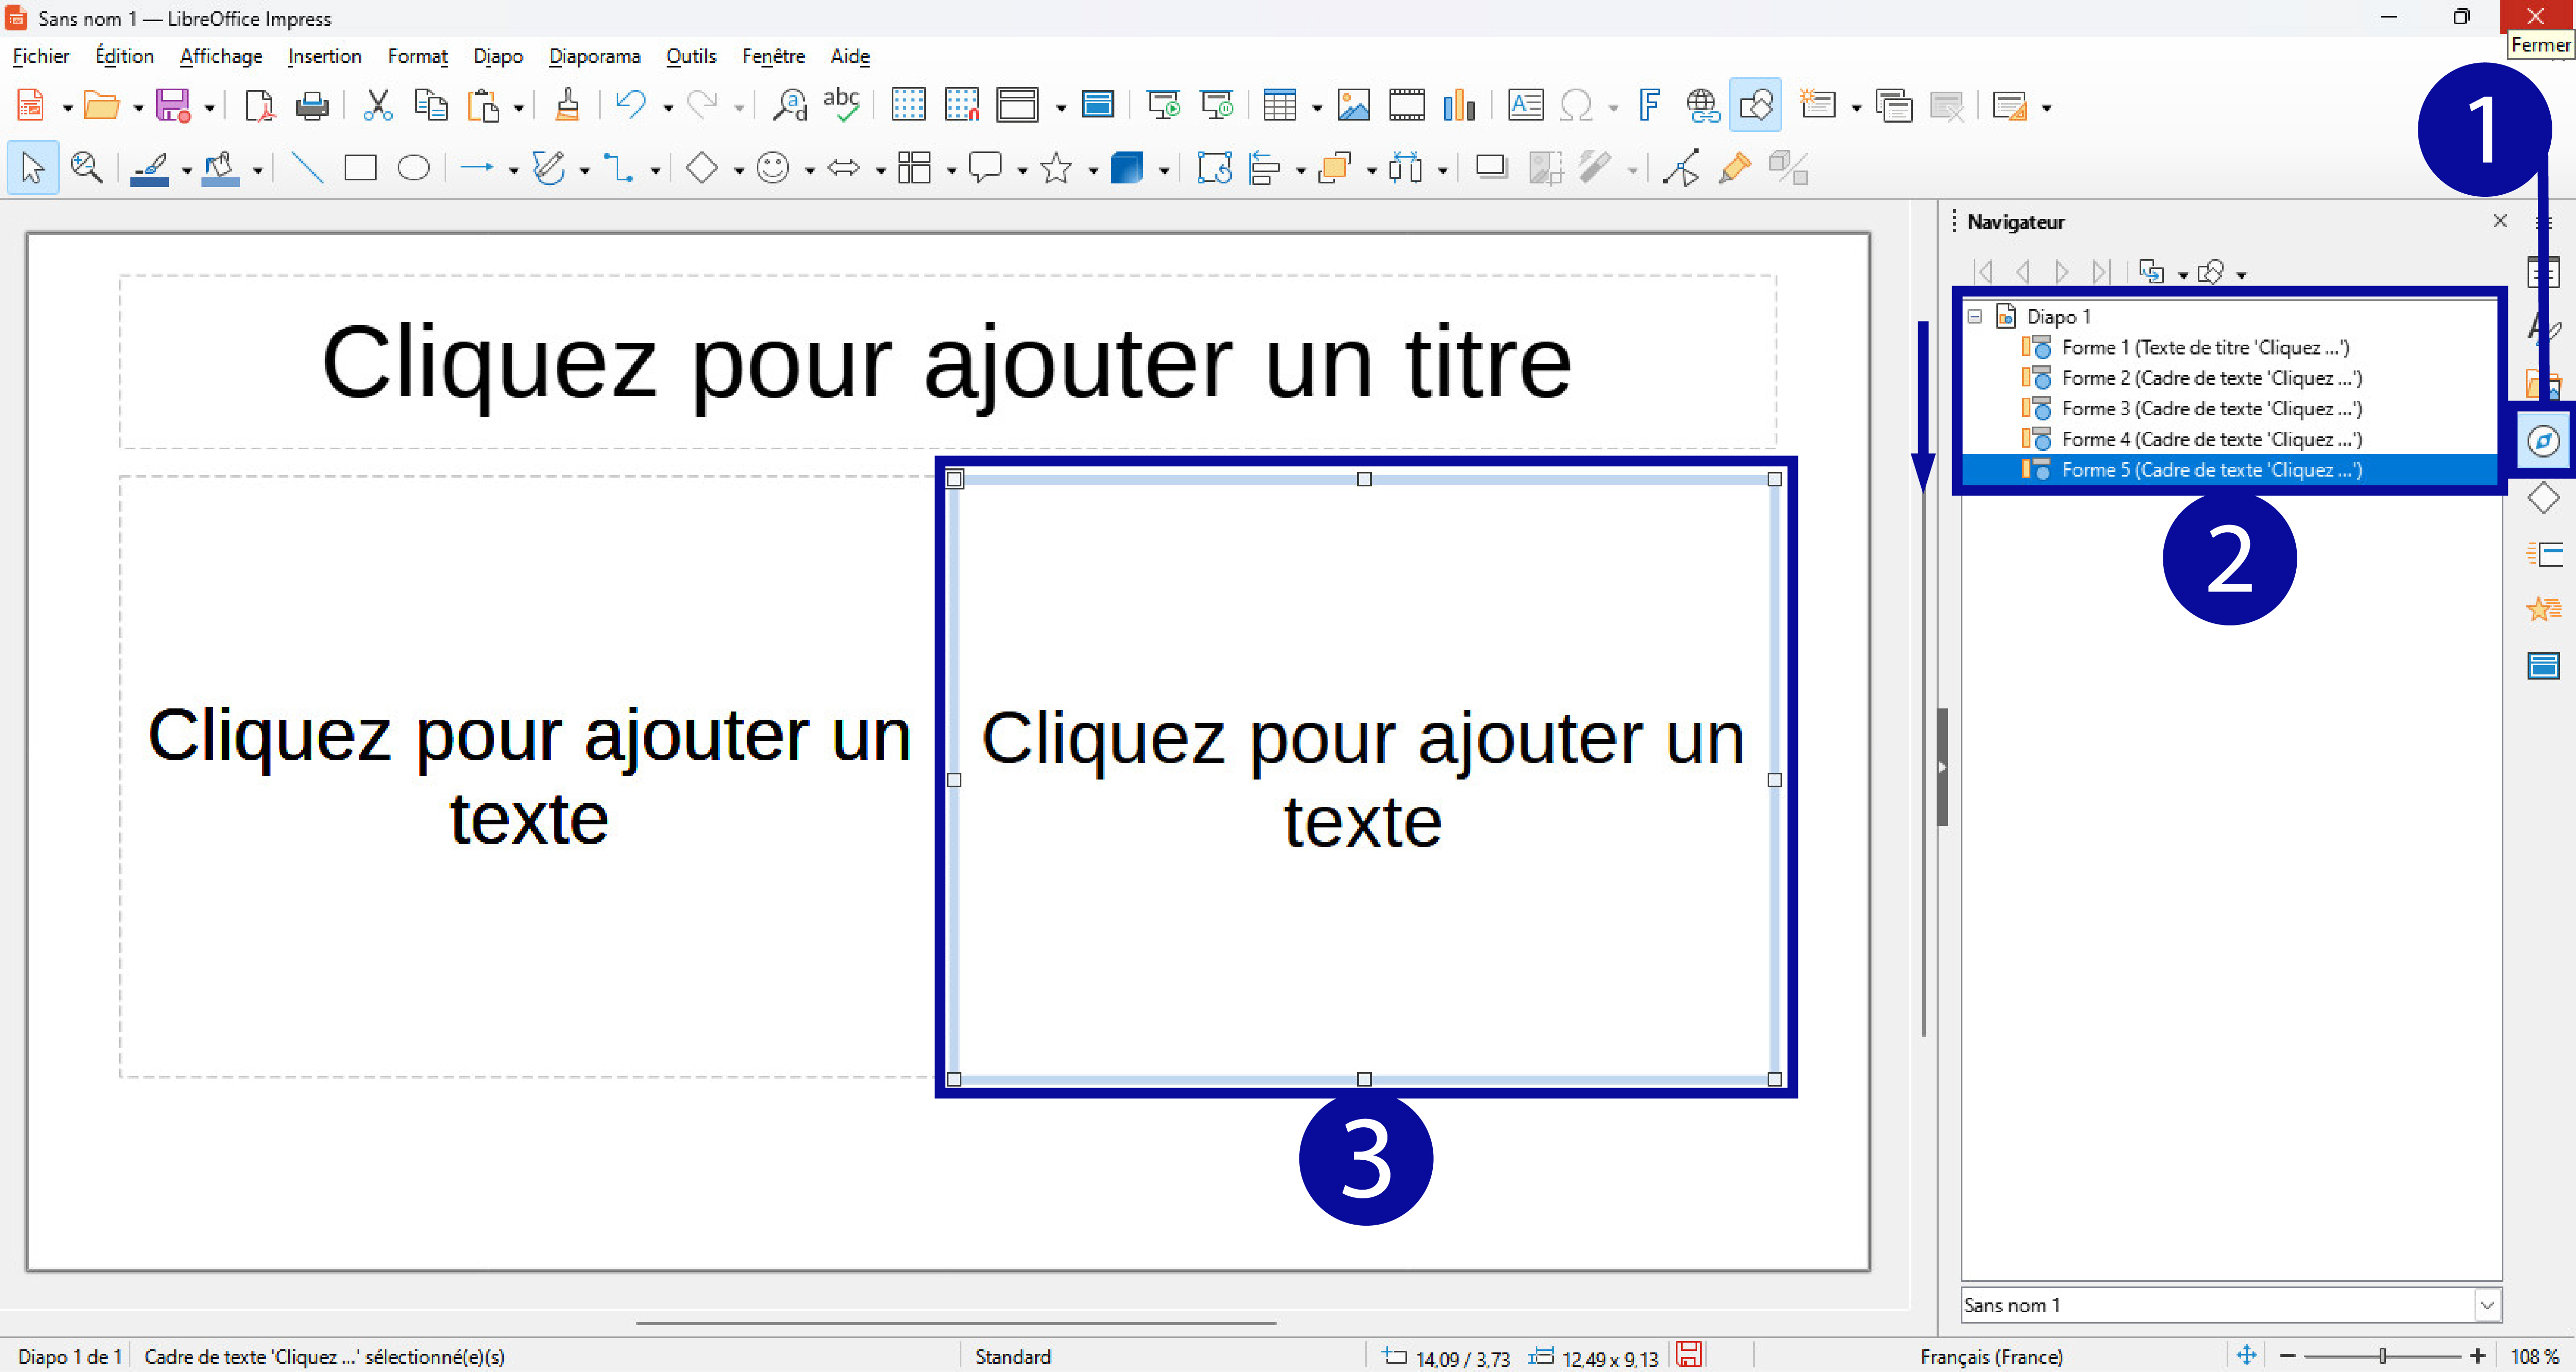Viewport: 2576px width, 1372px height.
Task: Insert a chart into the slide
Action: pos(1459,105)
